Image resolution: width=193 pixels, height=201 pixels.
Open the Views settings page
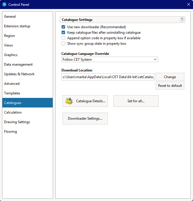pos(27,45)
